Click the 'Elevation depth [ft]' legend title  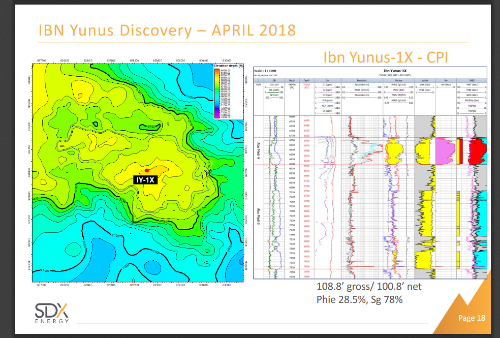[228, 66]
